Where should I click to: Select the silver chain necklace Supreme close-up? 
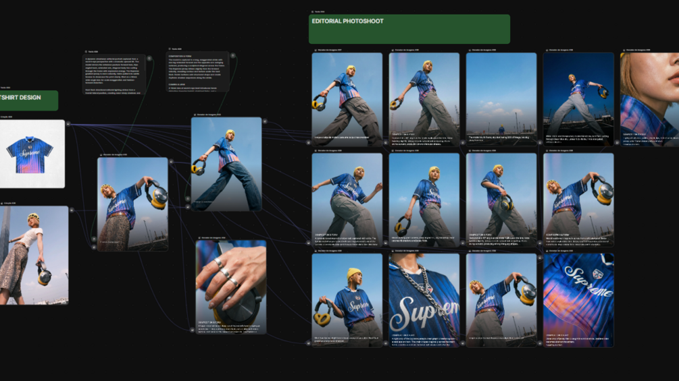click(424, 300)
